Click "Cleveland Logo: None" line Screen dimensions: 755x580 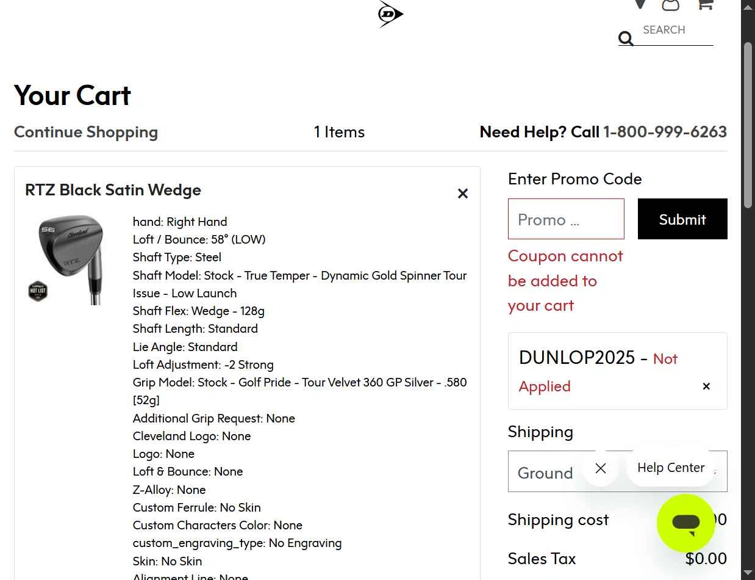(192, 436)
